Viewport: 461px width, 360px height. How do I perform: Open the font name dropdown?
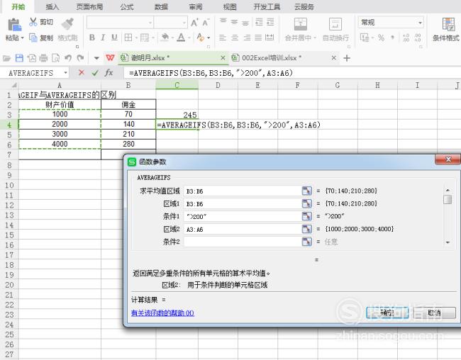click(x=150, y=23)
